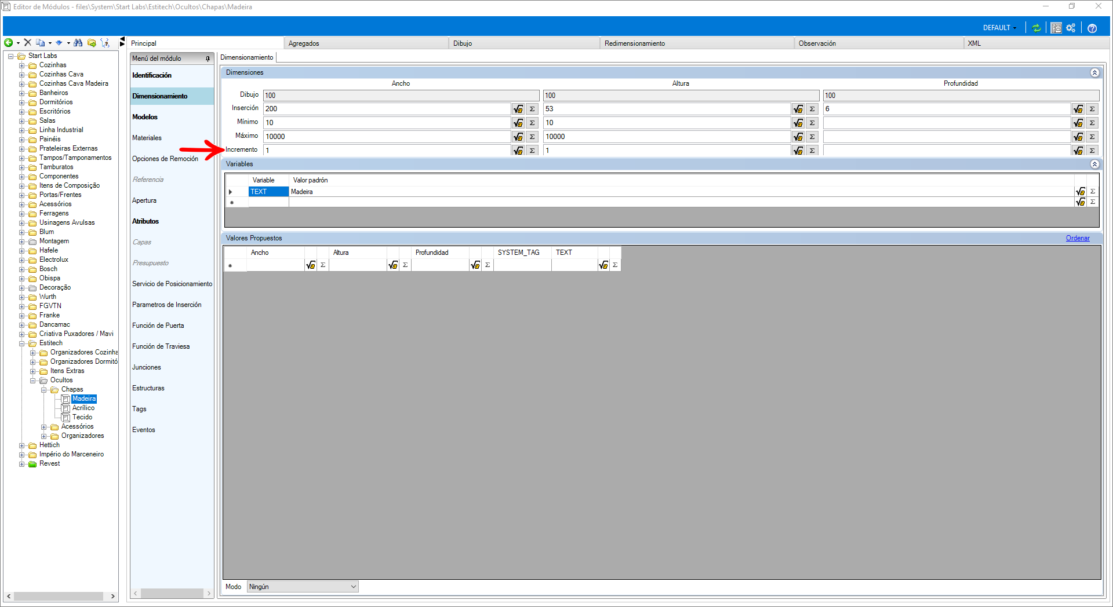Expand the Cozinhas folder in tree
The width and height of the screenshot is (1113, 607).
(21, 65)
